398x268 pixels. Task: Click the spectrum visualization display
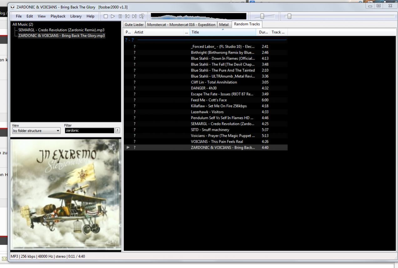point(198,16)
